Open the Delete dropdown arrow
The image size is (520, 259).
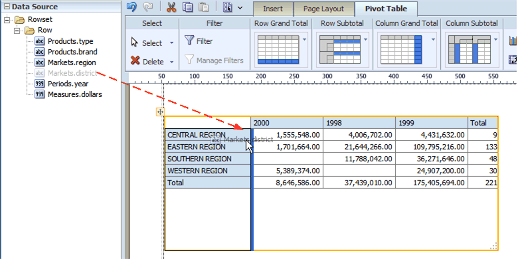(x=171, y=62)
